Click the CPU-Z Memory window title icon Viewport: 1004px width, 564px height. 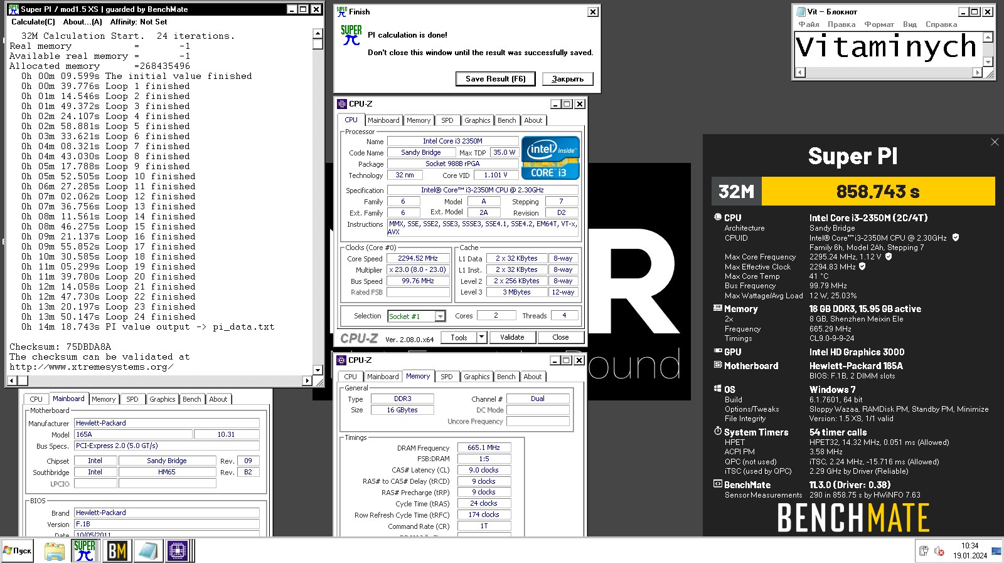[341, 360]
